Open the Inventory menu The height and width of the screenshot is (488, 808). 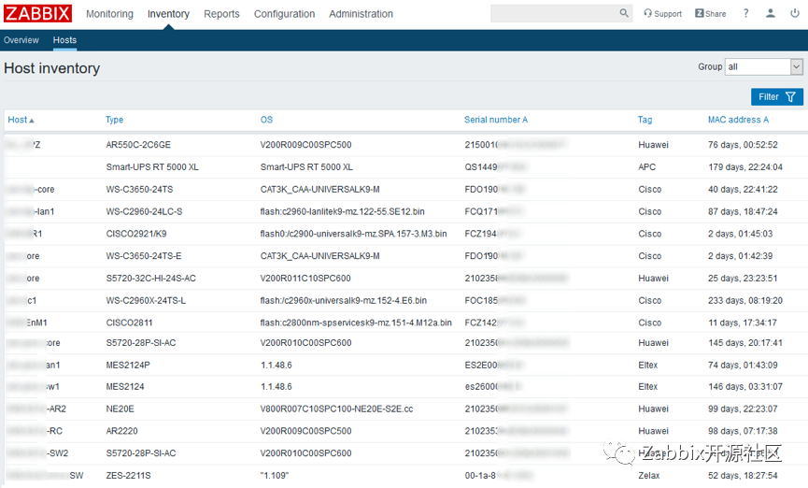pyautogui.click(x=168, y=14)
